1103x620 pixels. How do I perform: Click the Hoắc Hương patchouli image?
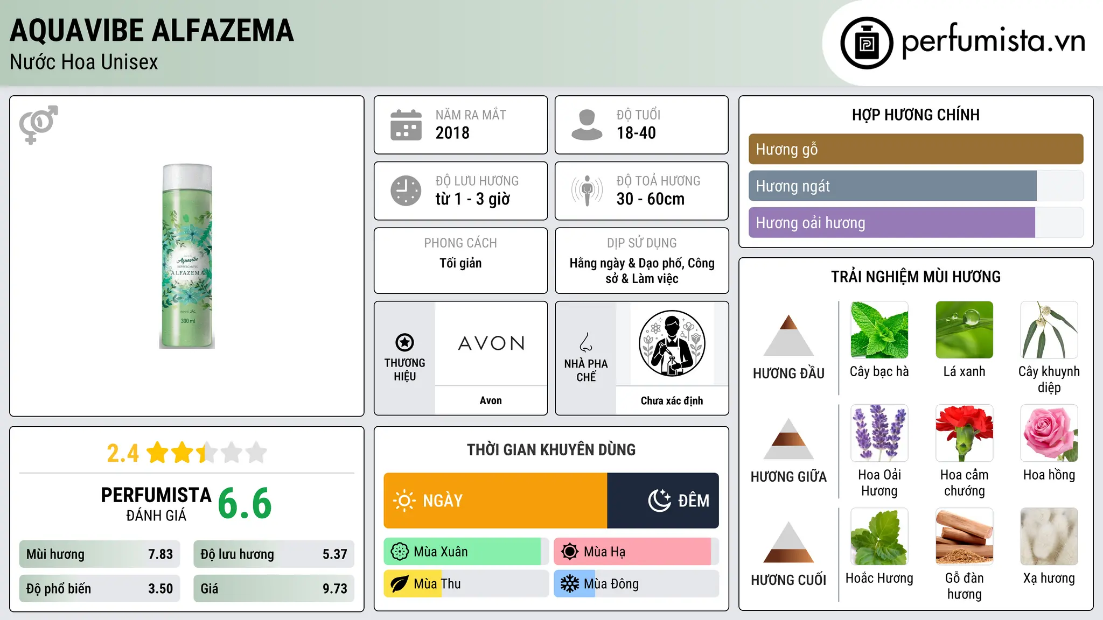tap(879, 537)
